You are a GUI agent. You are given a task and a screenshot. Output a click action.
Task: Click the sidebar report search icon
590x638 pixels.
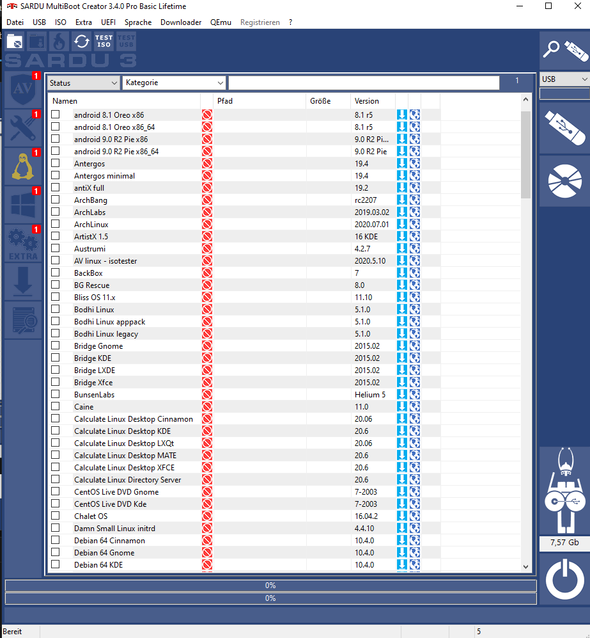click(x=23, y=320)
